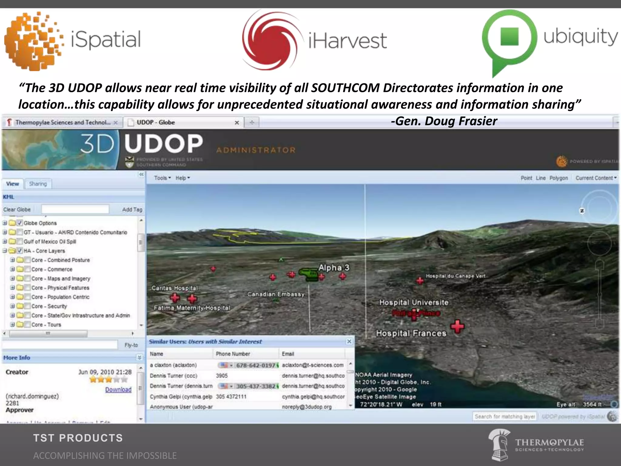
Task: Click the Search for matching layer field
Action: (505, 416)
